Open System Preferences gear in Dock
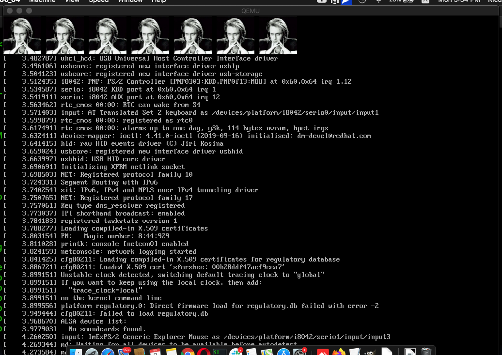This screenshot has width=502, height=355. click(300, 352)
